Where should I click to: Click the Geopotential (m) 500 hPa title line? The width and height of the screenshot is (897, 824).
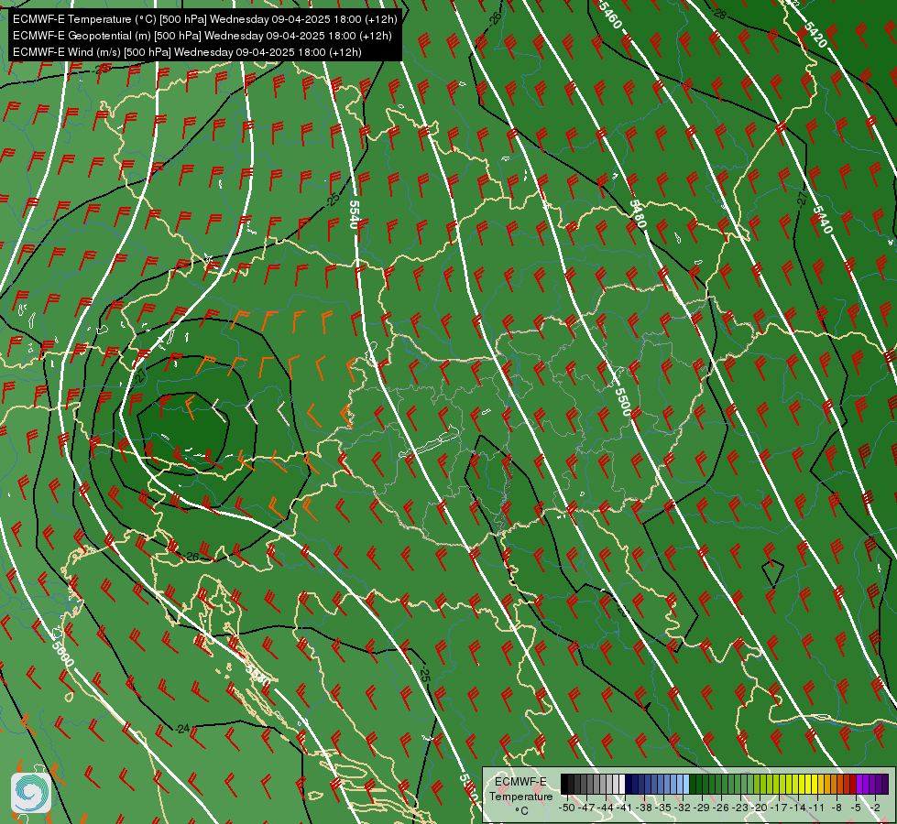[x=202, y=36]
